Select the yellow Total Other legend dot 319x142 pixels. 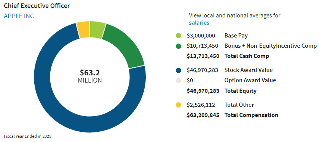pyautogui.click(x=179, y=105)
